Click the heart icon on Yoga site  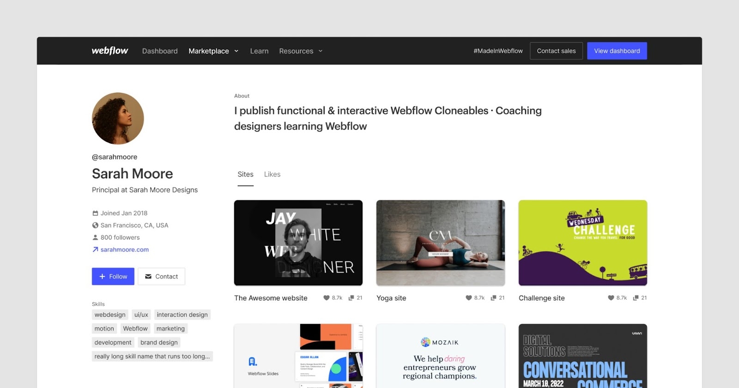point(469,298)
